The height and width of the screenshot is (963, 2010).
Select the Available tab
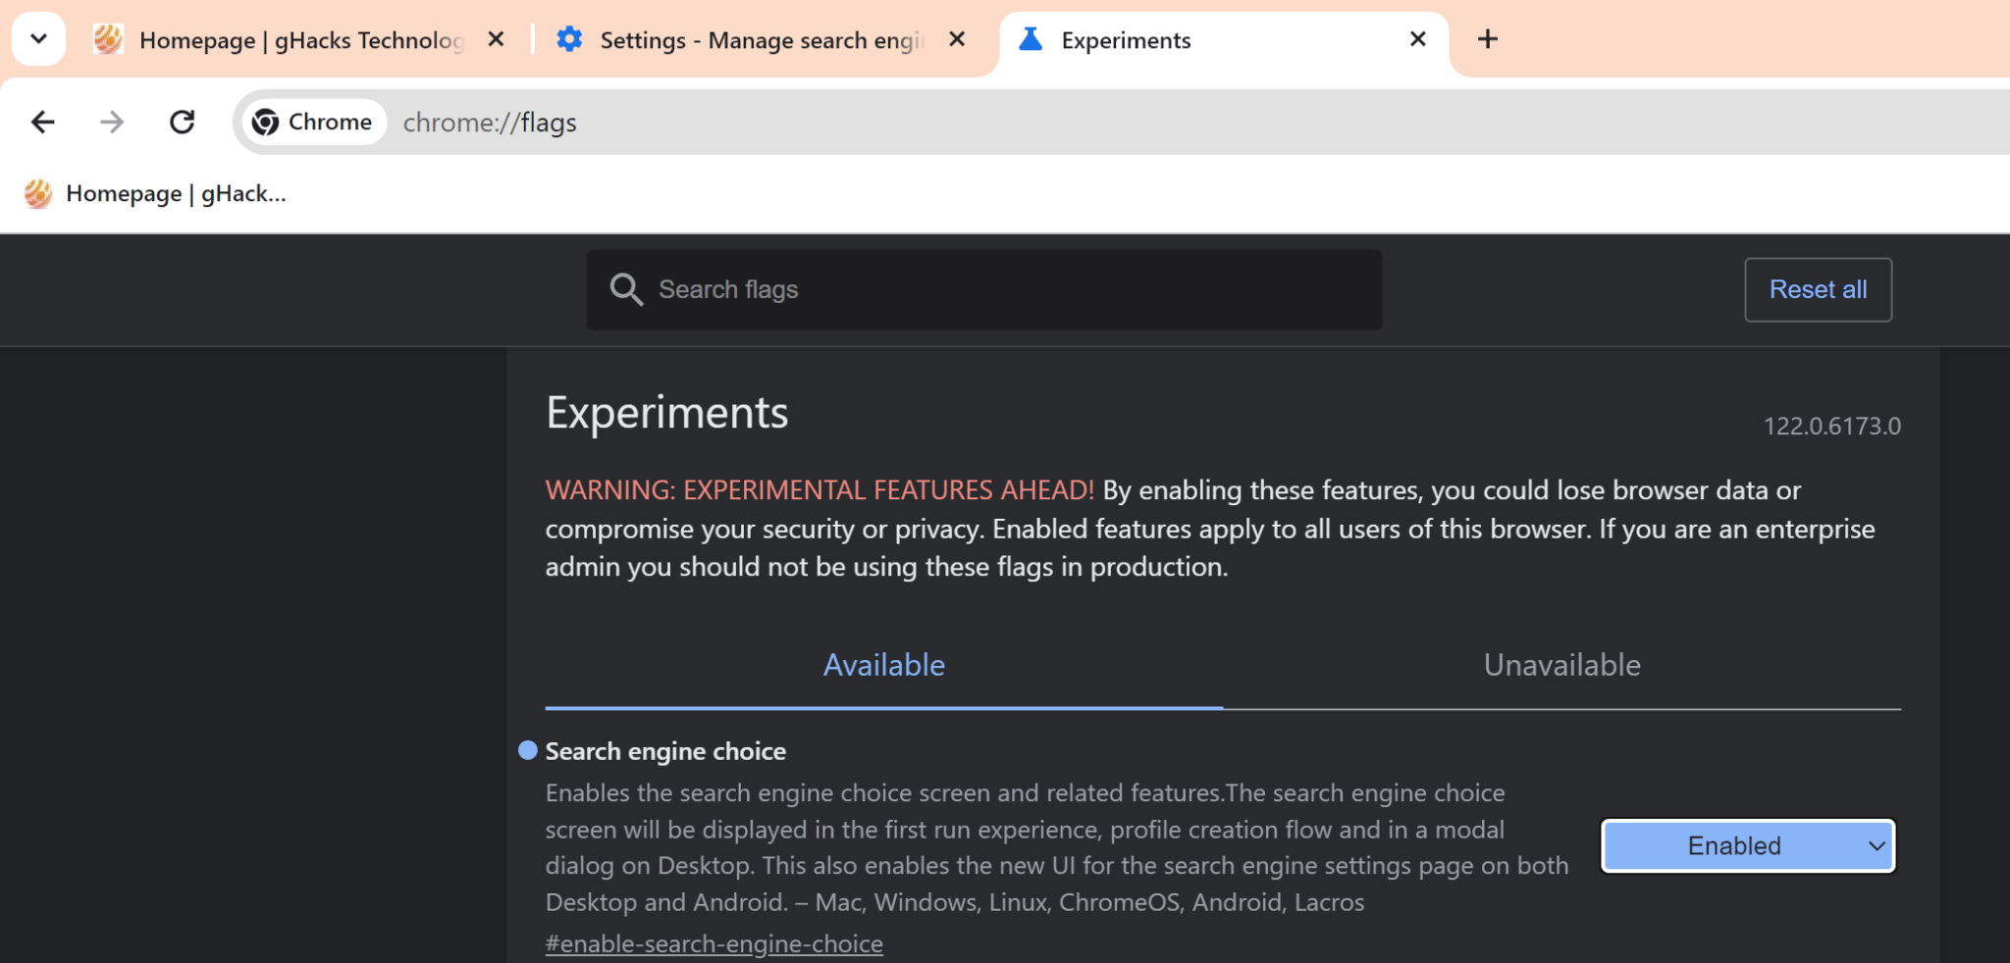882,664
